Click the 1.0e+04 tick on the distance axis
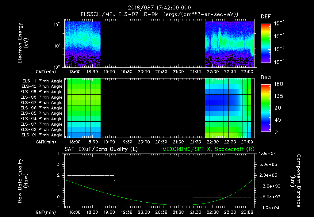314x217 pixels. pos(267,154)
